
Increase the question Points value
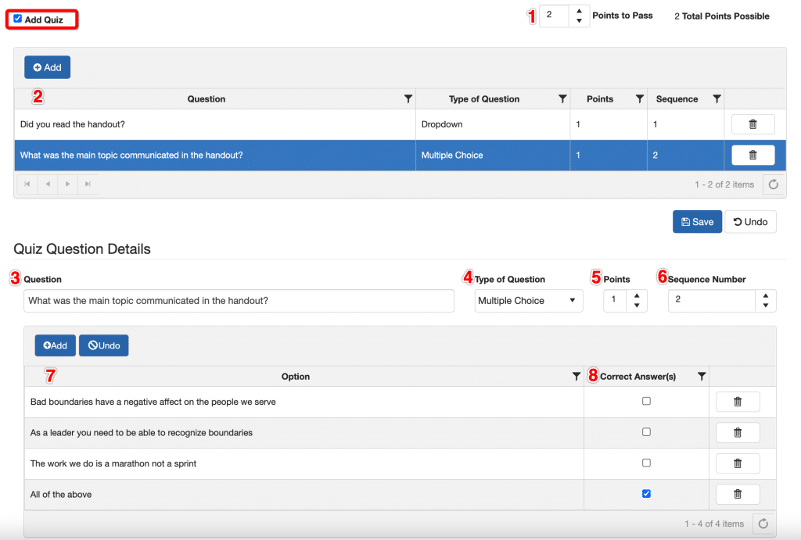[637, 295]
